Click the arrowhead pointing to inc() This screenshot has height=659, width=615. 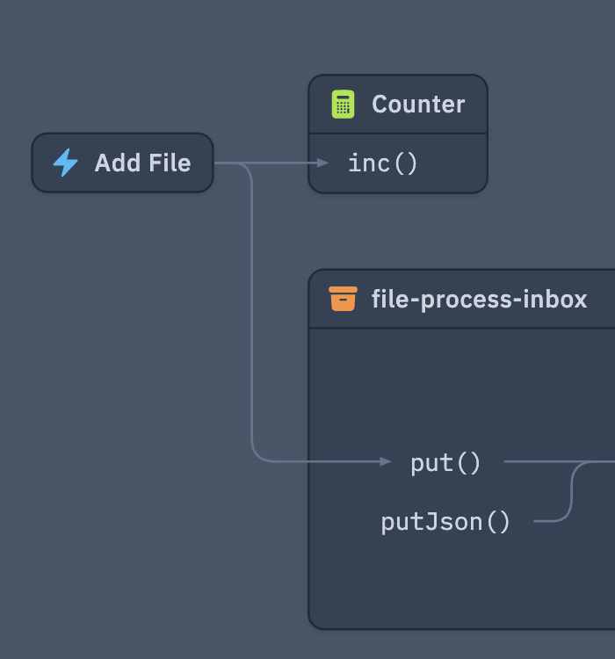pos(323,163)
